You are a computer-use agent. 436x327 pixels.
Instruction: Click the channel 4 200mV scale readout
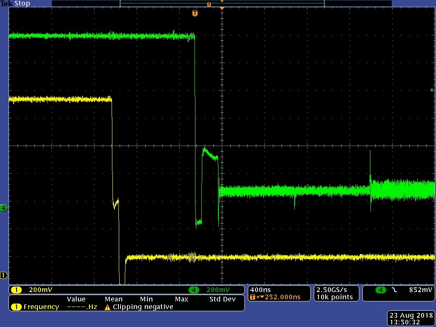point(218,290)
